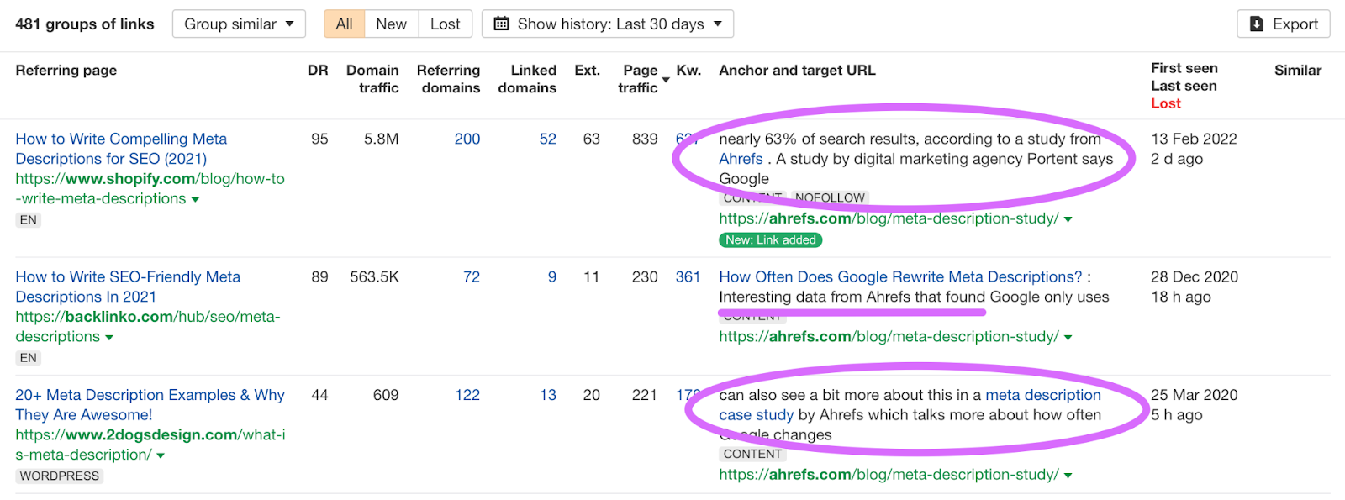Sort by the Linked domains column header
This screenshot has width=1345, height=500.
[527, 79]
